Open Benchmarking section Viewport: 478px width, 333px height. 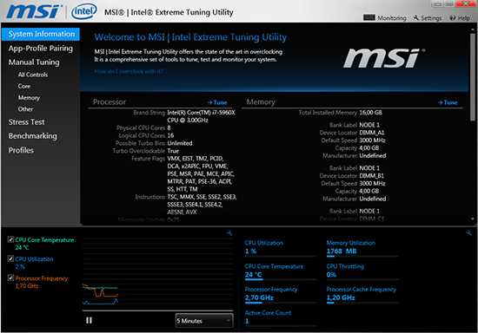click(x=33, y=136)
